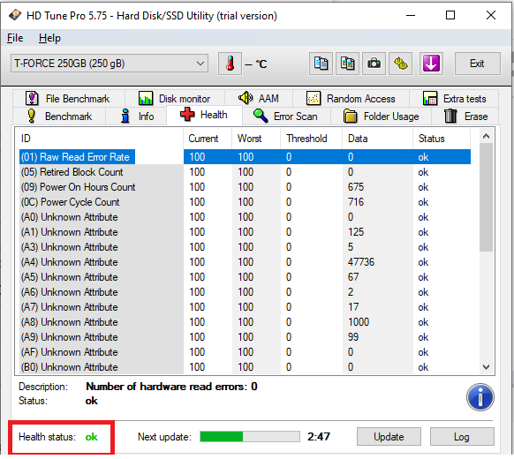Switch to the Benchmark tab
Image resolution: width=514 pixels, height=459 pixels.
tap(60, 117)
